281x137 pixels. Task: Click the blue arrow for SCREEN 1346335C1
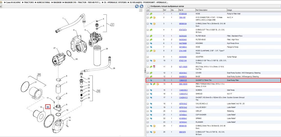(x=151, y=90)
